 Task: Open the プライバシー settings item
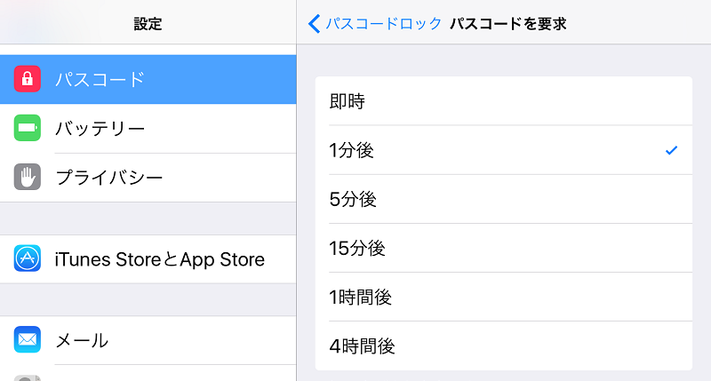pyautogui.click(x=148, y=177)
